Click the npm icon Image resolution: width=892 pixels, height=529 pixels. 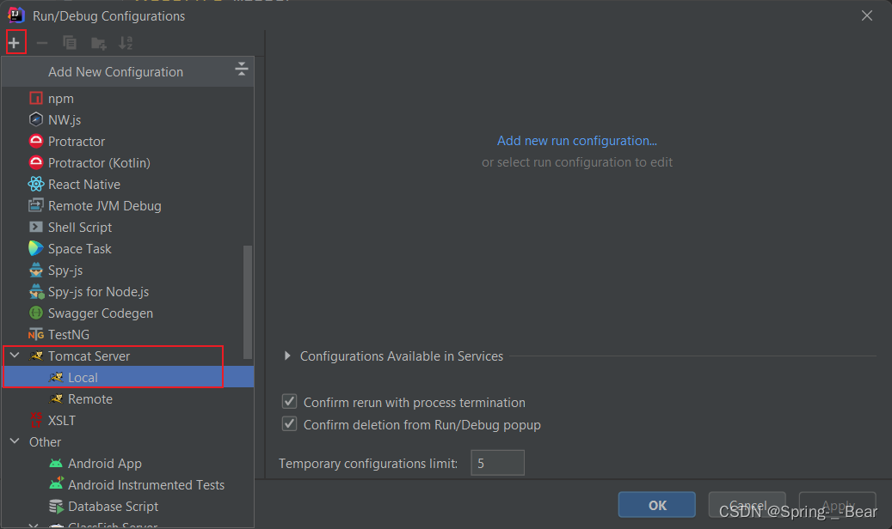click(36, 98)
